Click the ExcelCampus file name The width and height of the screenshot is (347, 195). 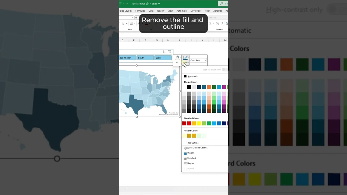(x=139, y=4)
